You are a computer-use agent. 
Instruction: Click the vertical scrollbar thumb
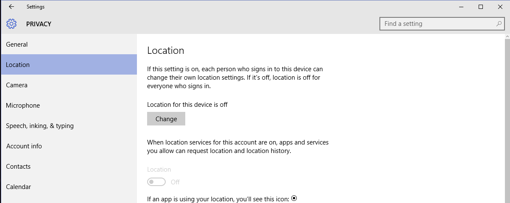coord(507,119)
